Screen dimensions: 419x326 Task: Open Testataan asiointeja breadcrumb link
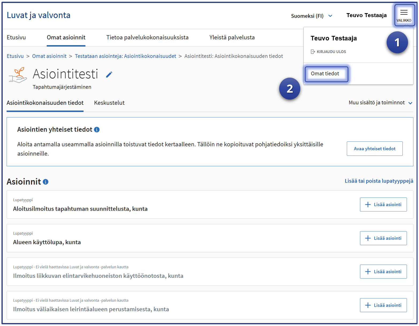coord(125,56)
